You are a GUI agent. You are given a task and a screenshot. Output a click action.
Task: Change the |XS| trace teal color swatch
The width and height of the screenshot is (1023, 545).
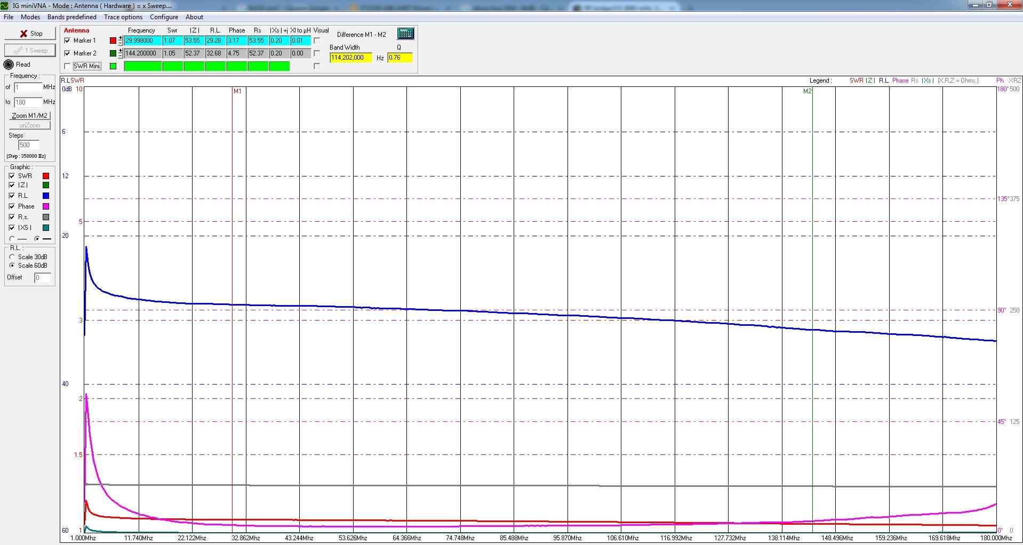click(46, 228)
